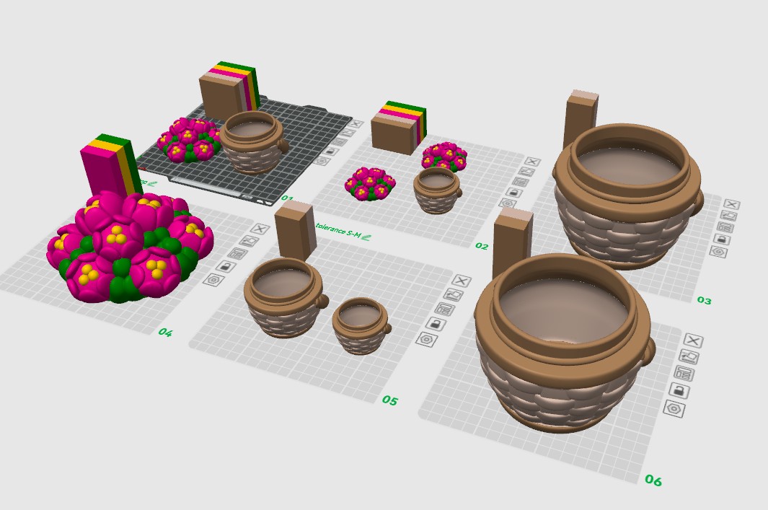Select the large basket pot on plate 06
This screenshot has width=768, height=510.
[x=564, y=343]
